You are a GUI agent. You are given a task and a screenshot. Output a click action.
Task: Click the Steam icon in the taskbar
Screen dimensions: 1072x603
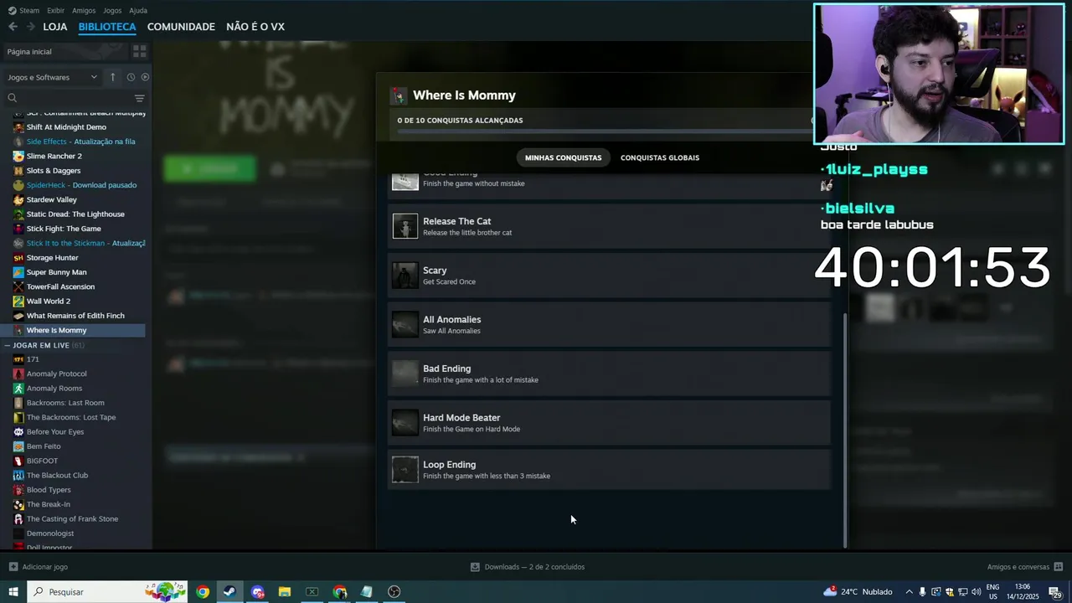(x=229, y=592)
